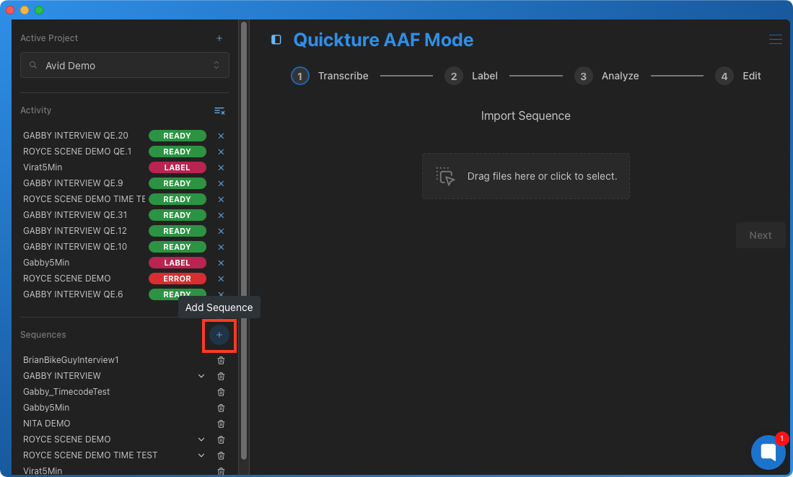Remove the GABBY INTERVIEW QE.10 activity

tap(221, 247)
